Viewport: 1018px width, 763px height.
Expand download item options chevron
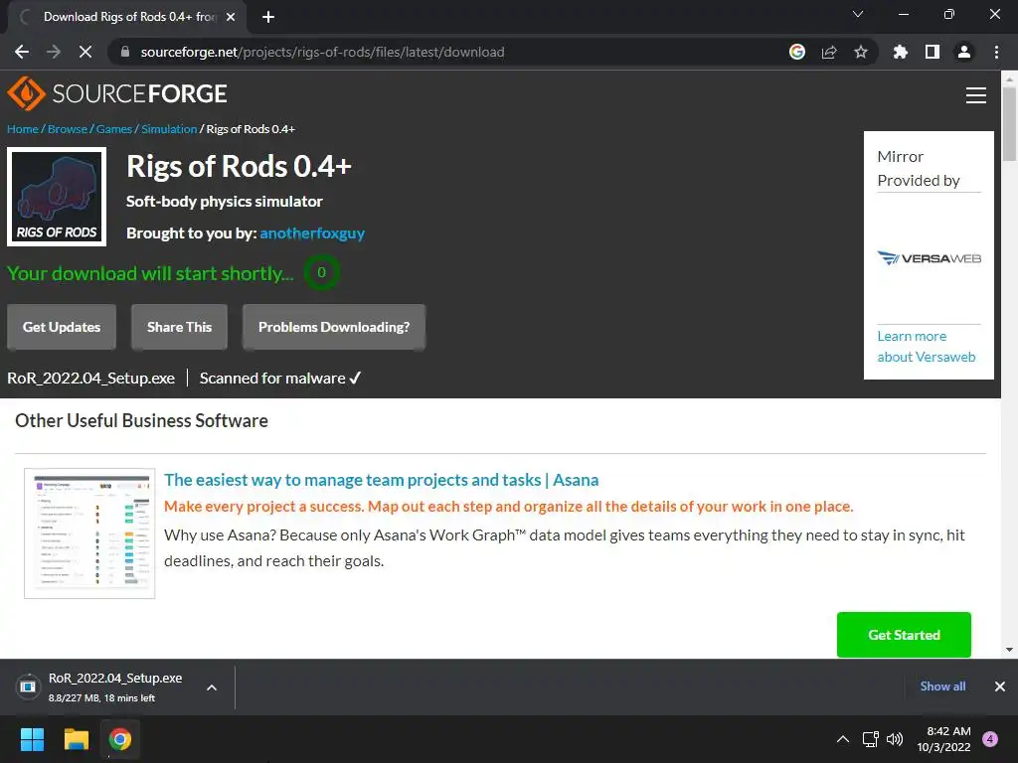tap(212, 687)
